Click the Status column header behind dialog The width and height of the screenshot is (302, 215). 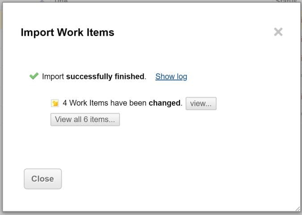pyautogui.click(x=285, y=1)
